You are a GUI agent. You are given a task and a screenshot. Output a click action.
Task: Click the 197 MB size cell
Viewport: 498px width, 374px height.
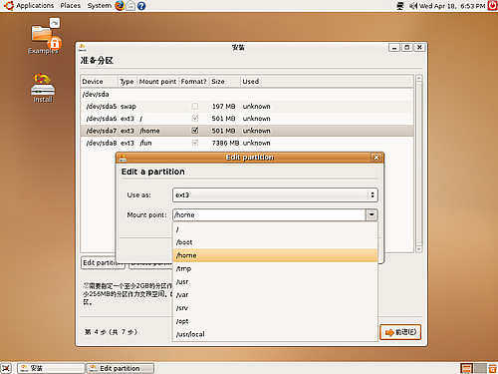coord(224,107)
